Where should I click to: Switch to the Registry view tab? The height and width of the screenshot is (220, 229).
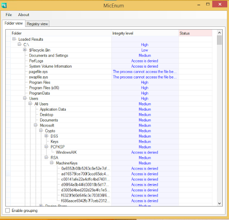point(37,24)
